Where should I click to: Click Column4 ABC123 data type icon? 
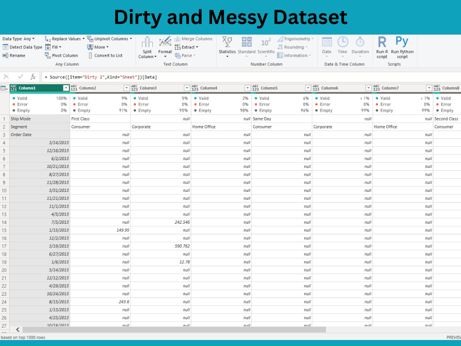[x=195, y=88]
